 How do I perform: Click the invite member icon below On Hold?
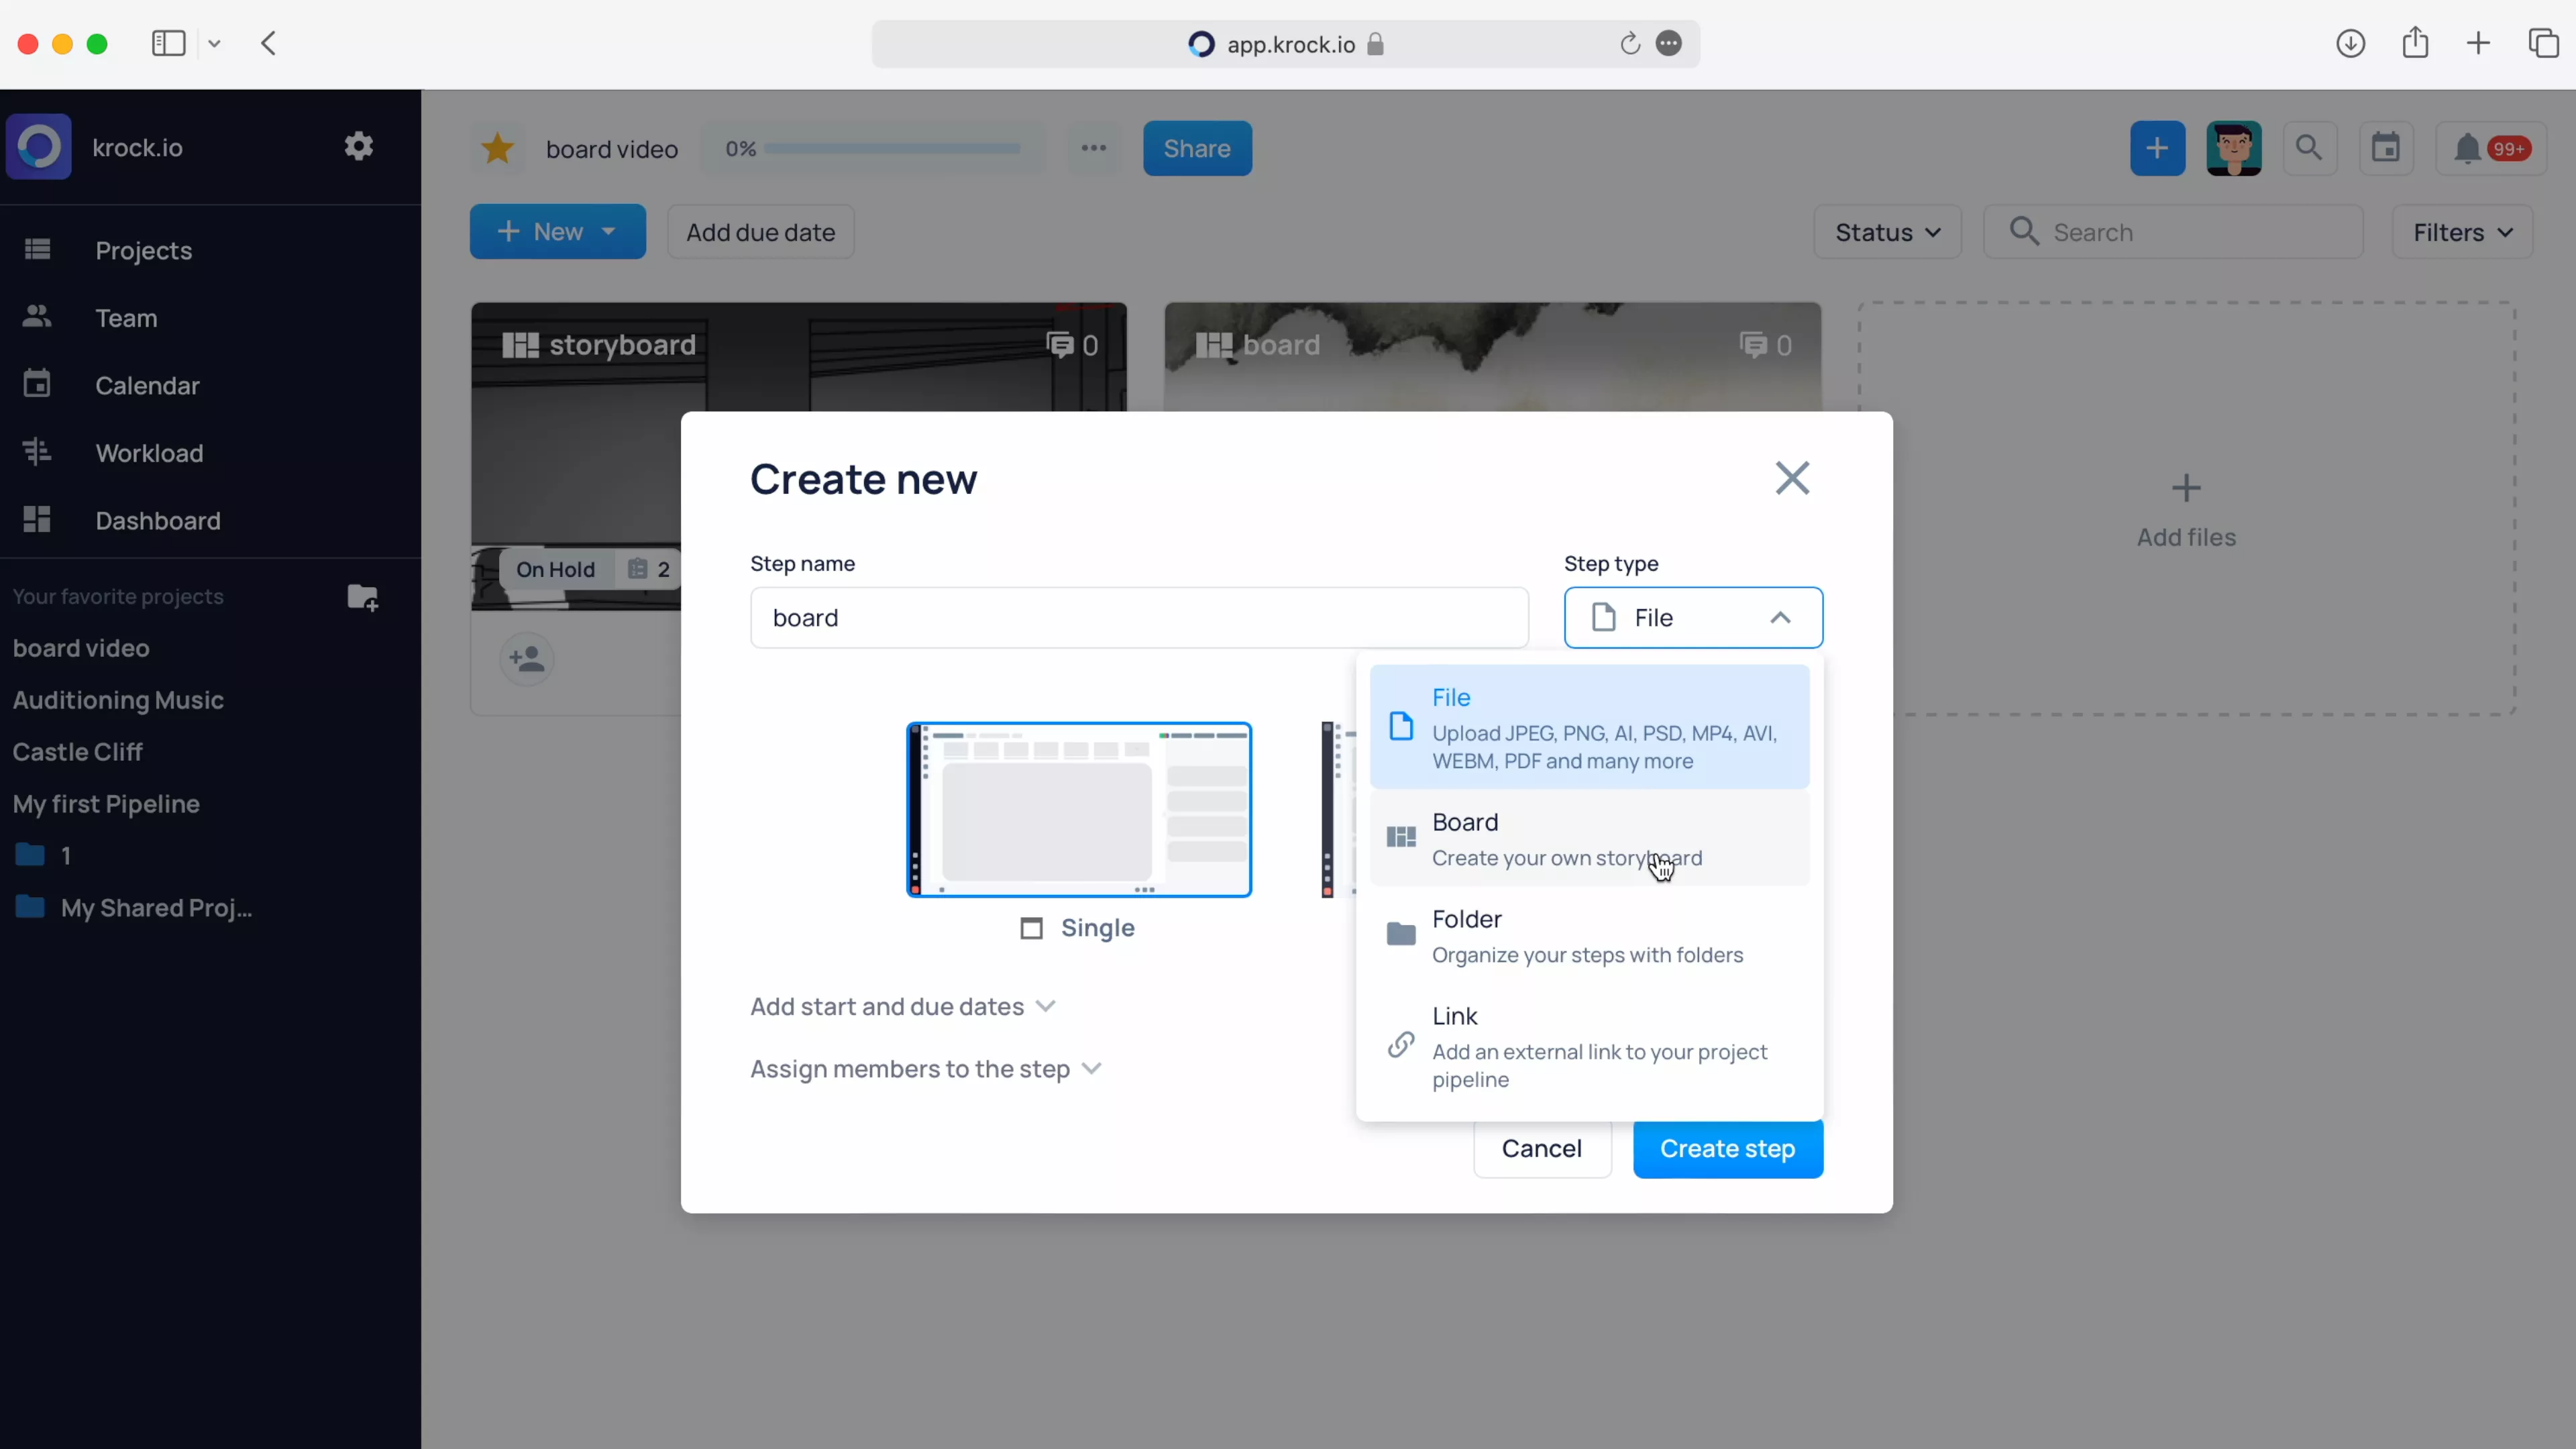527,658
